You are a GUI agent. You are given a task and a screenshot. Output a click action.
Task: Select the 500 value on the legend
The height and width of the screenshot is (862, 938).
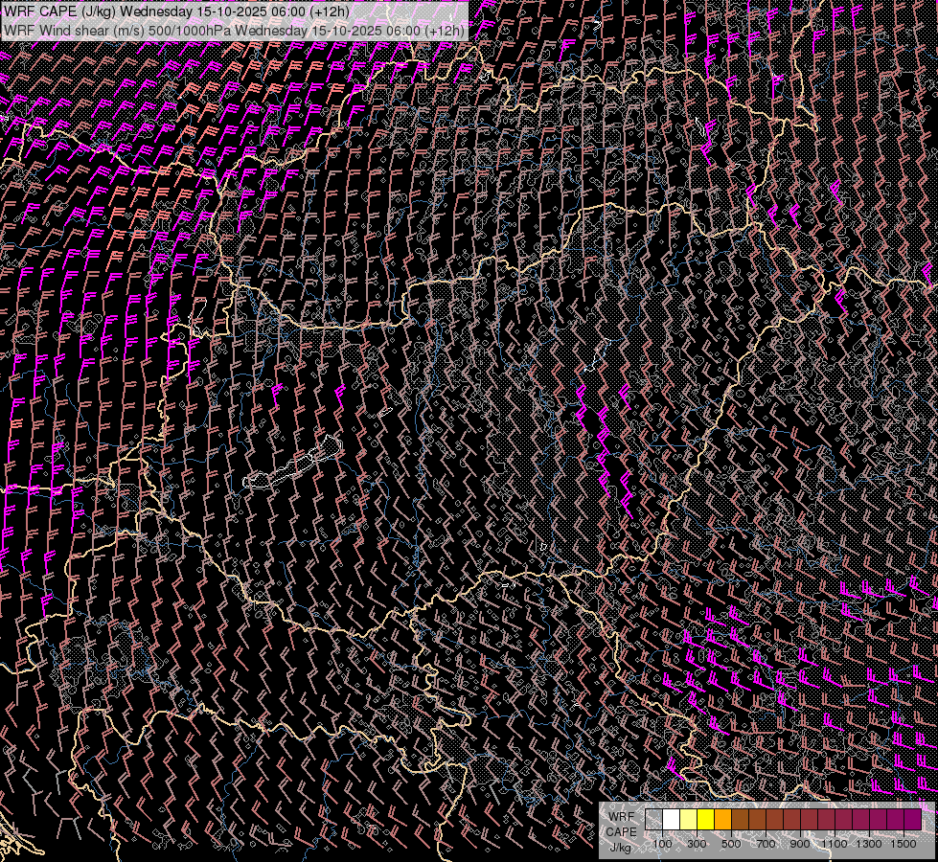point(731,844)
